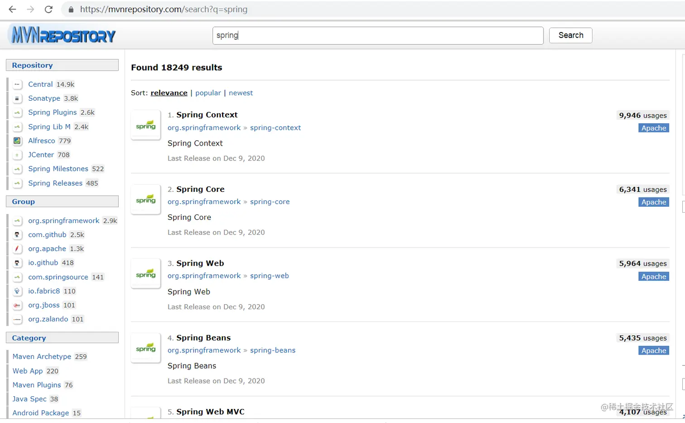Open the Spring Web MVC result title
Viewport: 685px width, 423px height.
pyautogui.click(x=210, y=412)
